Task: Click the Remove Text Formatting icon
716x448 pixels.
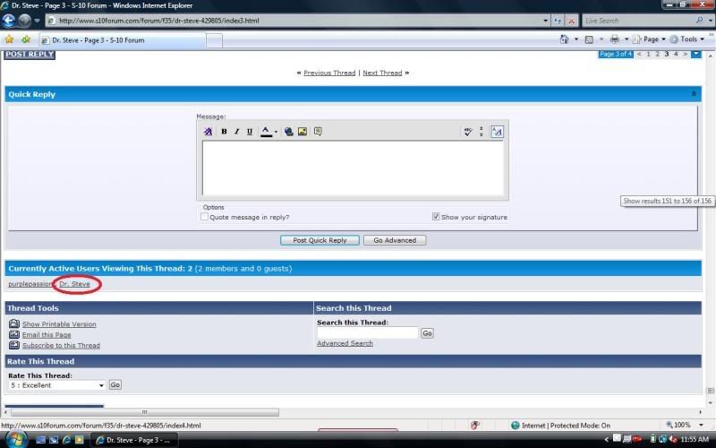Action: click(208, 132)
